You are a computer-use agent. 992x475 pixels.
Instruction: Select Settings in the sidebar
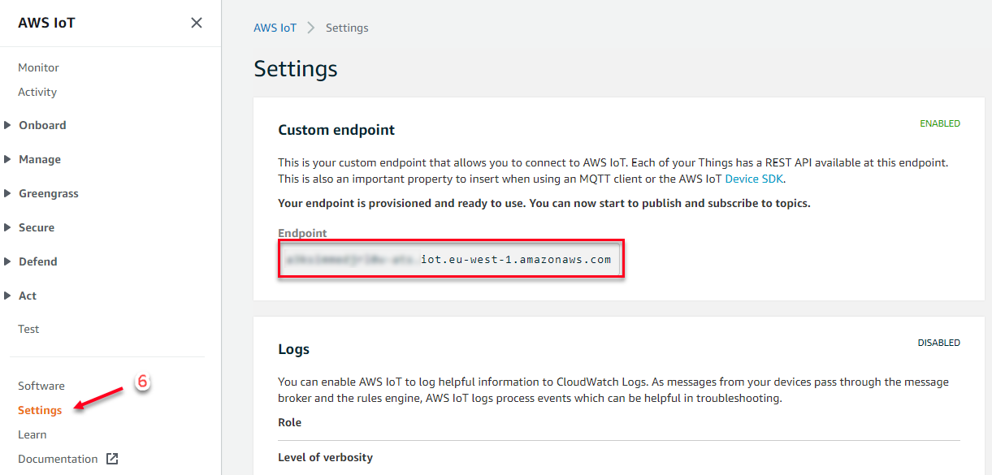click(x=40, y=410)
